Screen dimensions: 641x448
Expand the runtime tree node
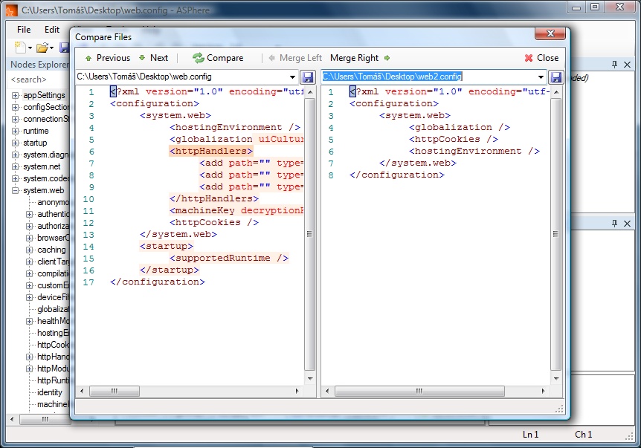click(15, 131)
